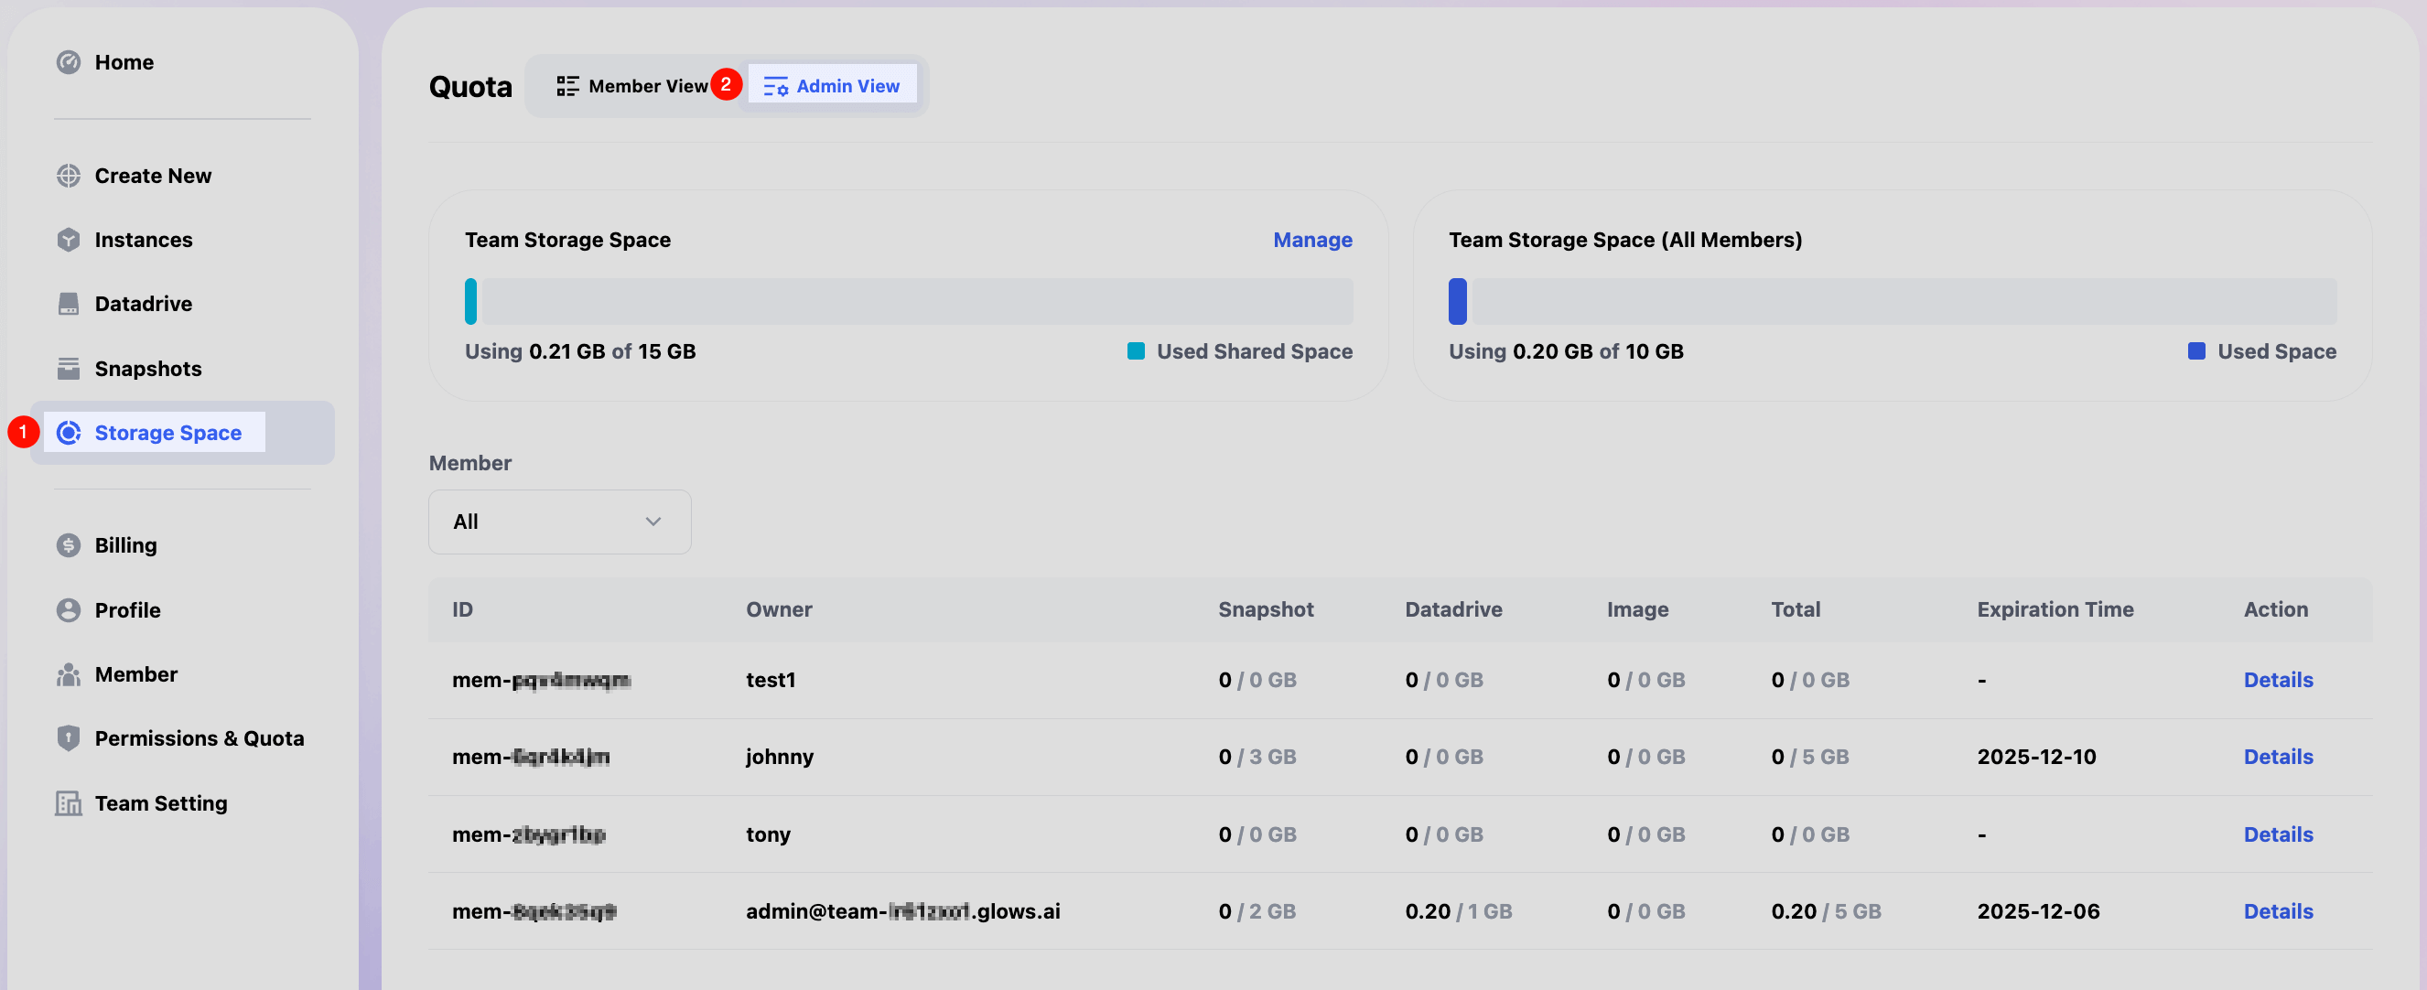Click Details link in the tony row

[2277, 834]
